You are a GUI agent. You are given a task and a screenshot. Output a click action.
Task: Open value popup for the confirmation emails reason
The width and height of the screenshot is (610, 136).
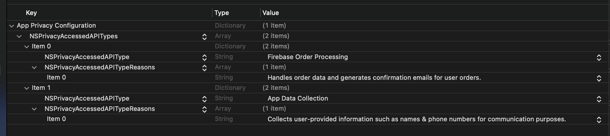[599, 78]
